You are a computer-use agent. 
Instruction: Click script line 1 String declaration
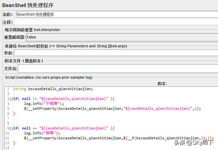tap(53, 89)
